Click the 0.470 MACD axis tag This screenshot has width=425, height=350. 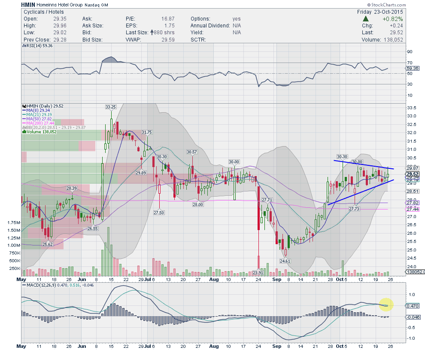coord(413,306)
